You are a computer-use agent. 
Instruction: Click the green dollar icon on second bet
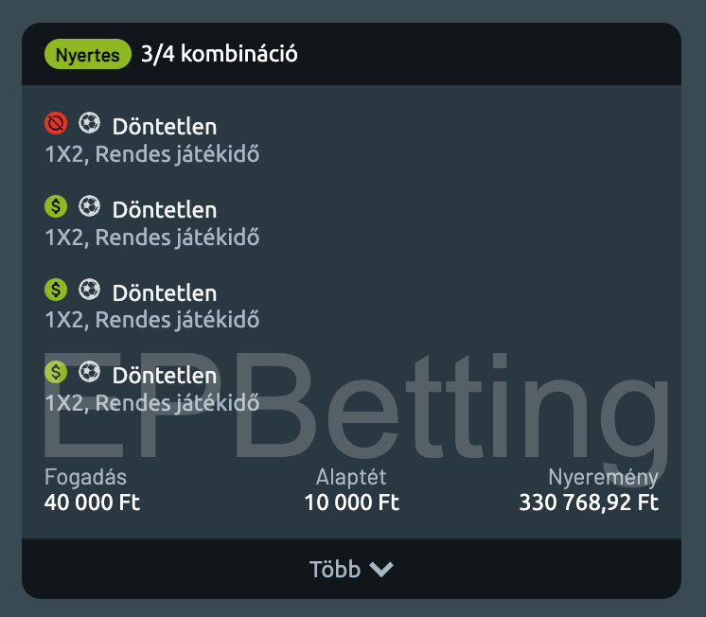[56, 206]
